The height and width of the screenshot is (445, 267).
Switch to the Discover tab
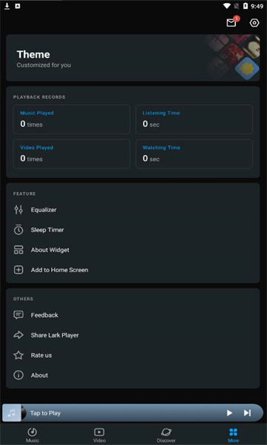pos(166,435)
